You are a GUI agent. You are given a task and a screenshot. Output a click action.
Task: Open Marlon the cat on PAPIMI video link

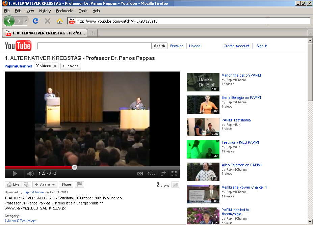(241, 75)
